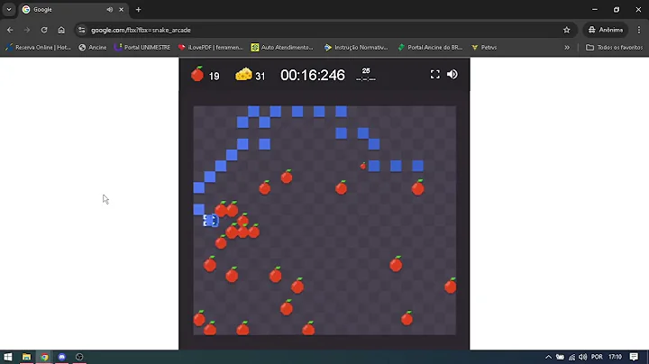The width and height of the screenshot is (649, 364).
Task: Open the Petrvs bookmark
Action: (484, 48)
